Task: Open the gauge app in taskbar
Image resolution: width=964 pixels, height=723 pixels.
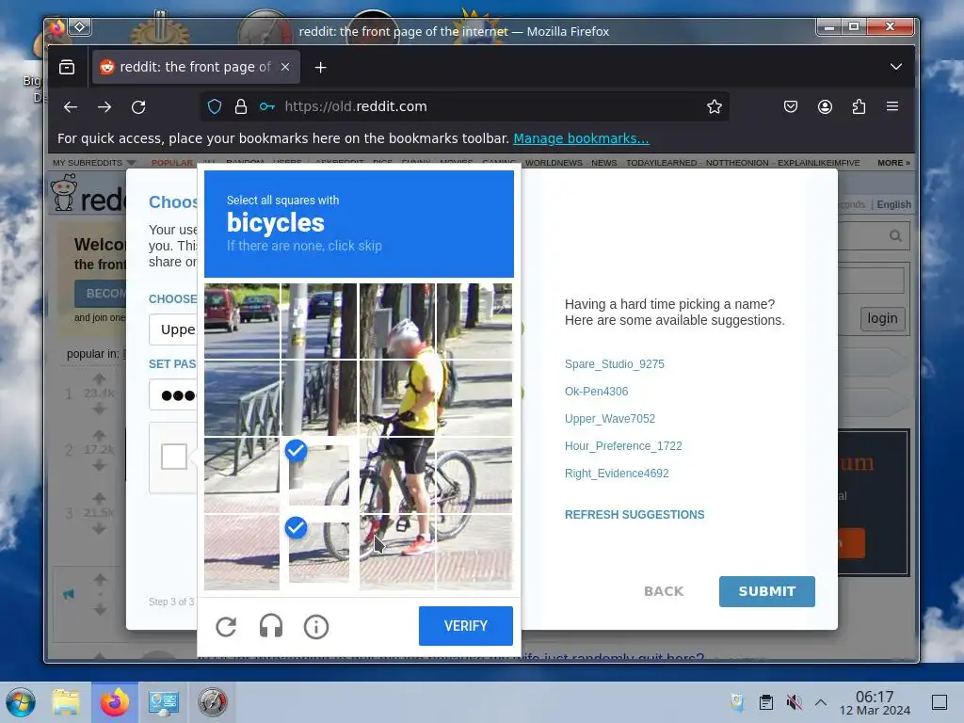Action: 212,702
